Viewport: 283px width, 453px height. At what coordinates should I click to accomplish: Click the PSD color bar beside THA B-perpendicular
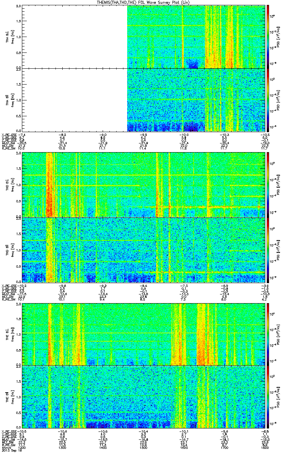[267, 37]
